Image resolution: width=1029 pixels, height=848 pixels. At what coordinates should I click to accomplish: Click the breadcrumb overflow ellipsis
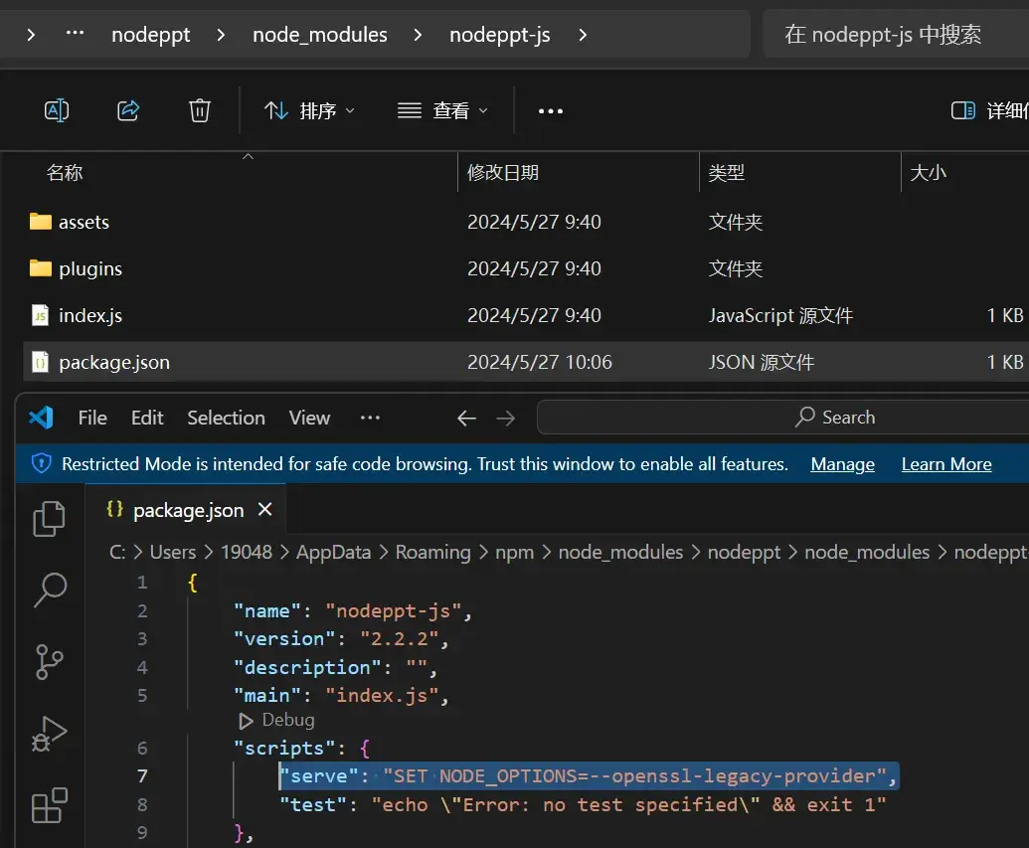pyautogui.click(x=75, y=33)
